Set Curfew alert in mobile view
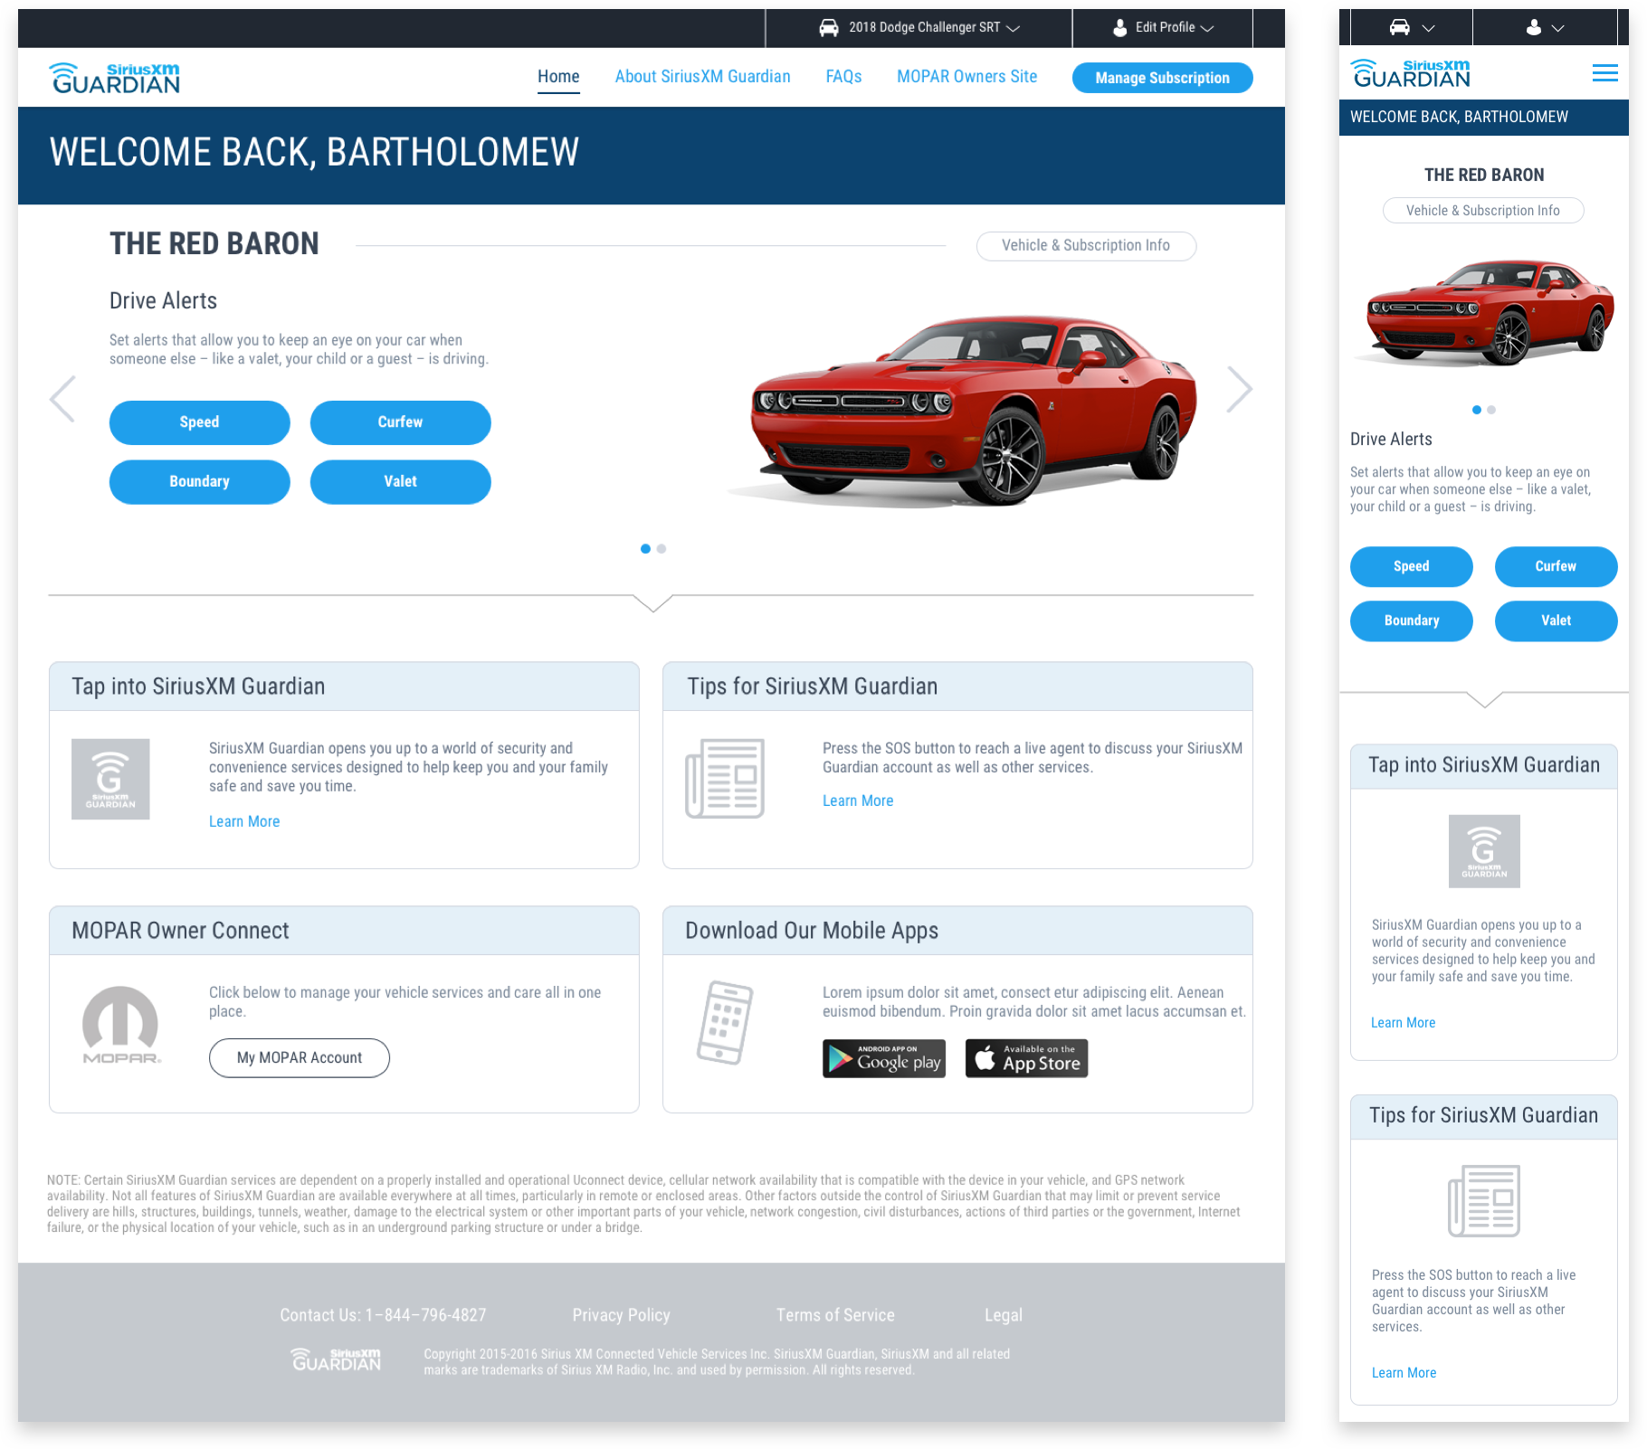The height and width of the screenshot is (1449, 1647). point(1556,567)
